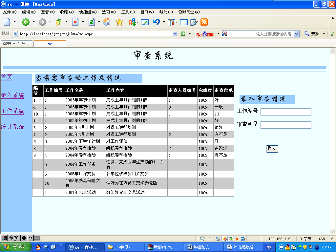Click the 需改进 review opinion cell
Image resolution: width=336 pixels, height=252 pixels.
(224, 148)
